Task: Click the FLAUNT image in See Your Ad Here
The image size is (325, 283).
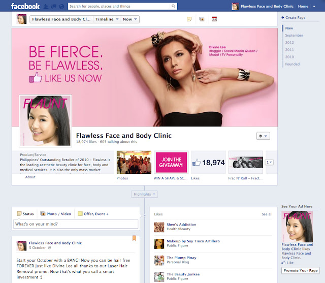Action: (x=297, y=227)
